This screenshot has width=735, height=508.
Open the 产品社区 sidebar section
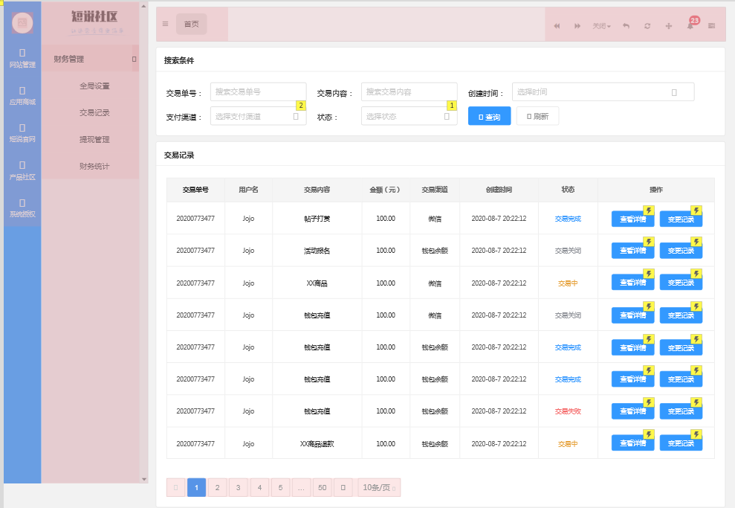click(x=22, y=171)
